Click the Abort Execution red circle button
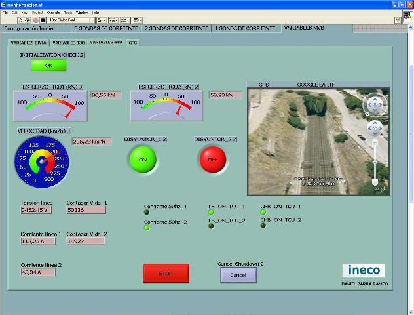Image resolution: width=414 pixels, height=315 pixels. (35, 20)
